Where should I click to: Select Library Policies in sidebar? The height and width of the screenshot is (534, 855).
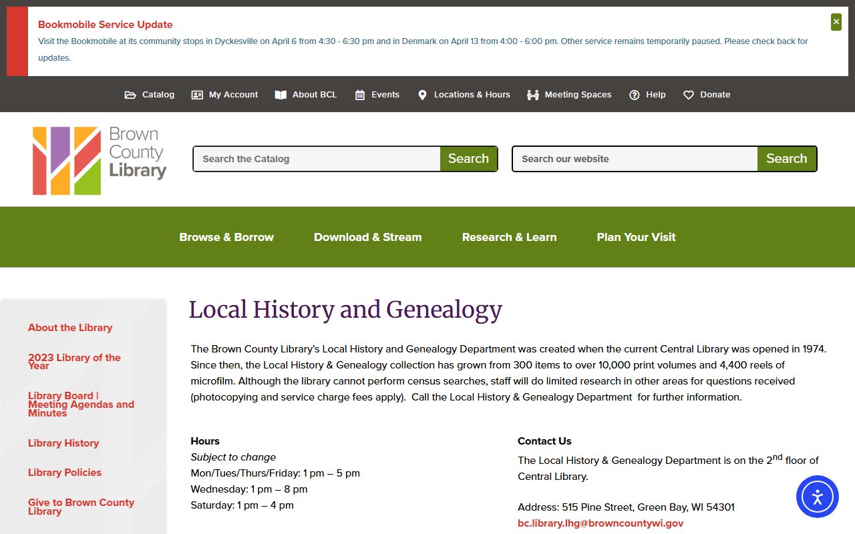click(65, 473)
